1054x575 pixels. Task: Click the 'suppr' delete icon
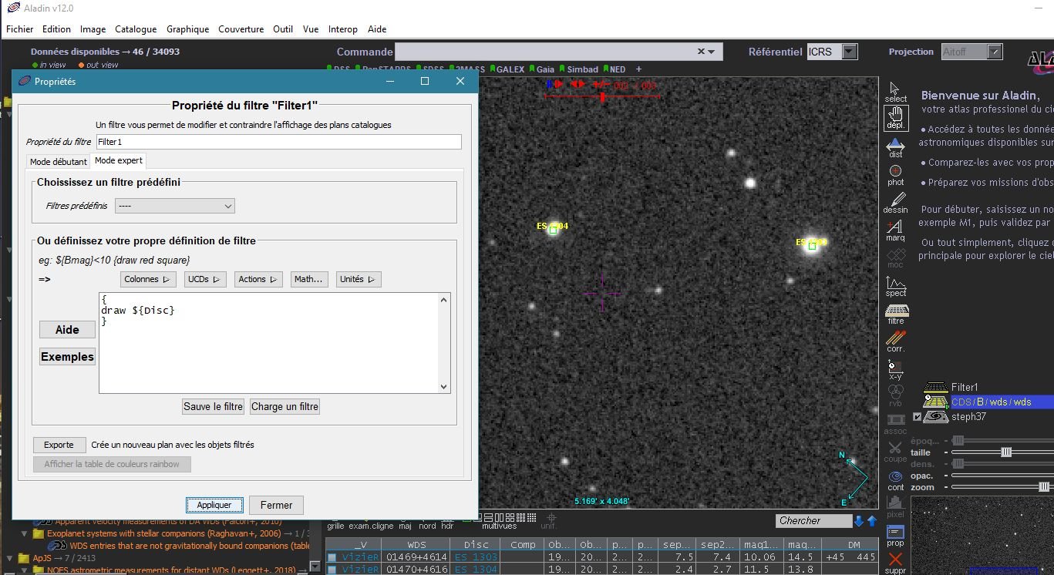[x=895, y=560]
